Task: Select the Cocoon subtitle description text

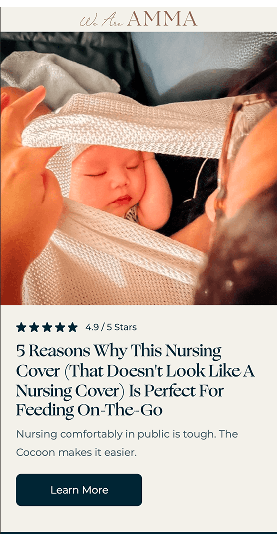Action: click(x=127, y=443)
